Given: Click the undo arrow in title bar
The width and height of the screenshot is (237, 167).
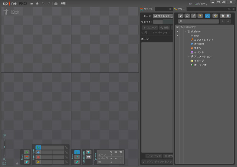Looking at the screenshot, I should tap(43, 3).
